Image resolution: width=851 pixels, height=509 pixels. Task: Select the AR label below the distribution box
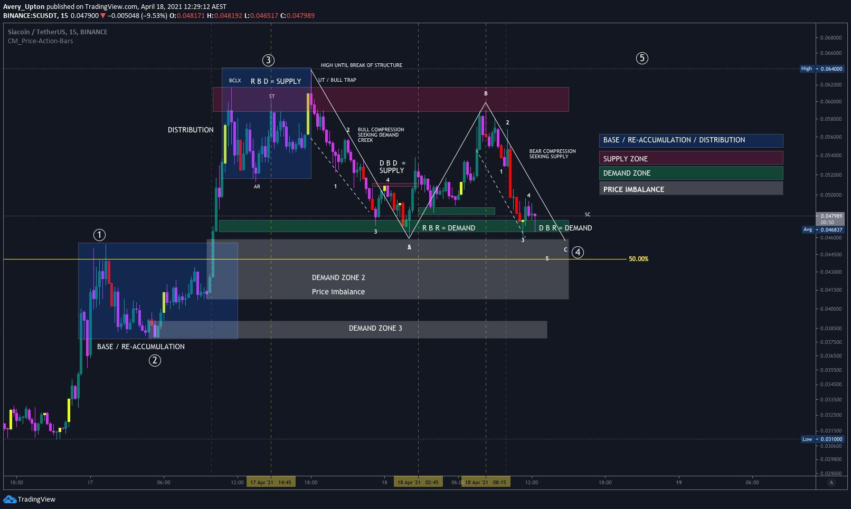257,187
